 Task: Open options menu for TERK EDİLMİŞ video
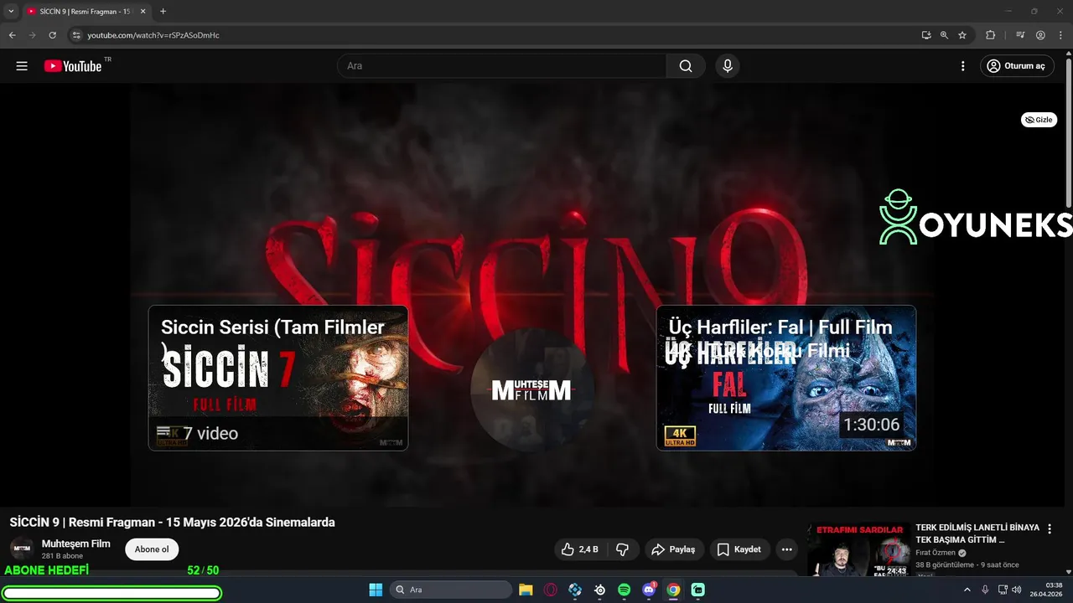tap(1050, 529)
